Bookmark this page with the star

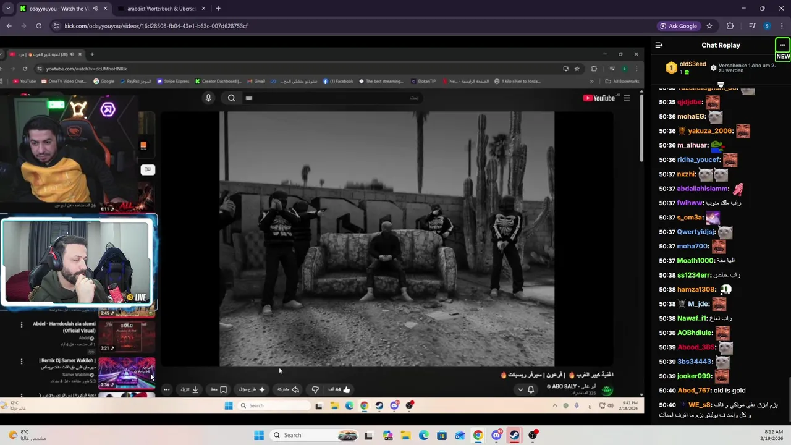(709, 26)
